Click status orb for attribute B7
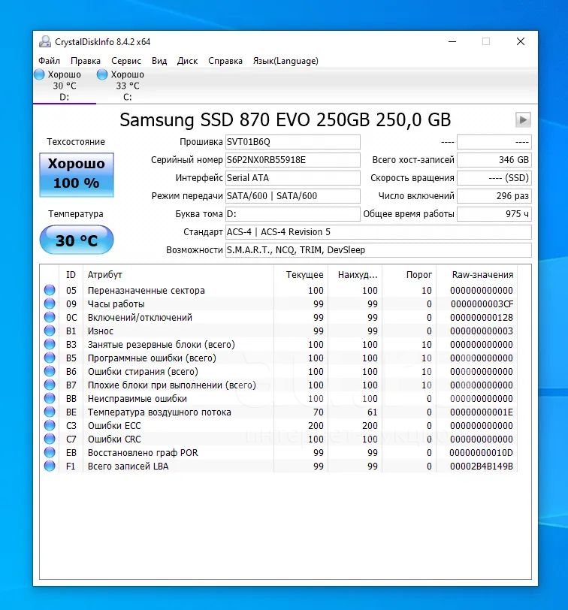568x610 pixels. click(50, 385)
